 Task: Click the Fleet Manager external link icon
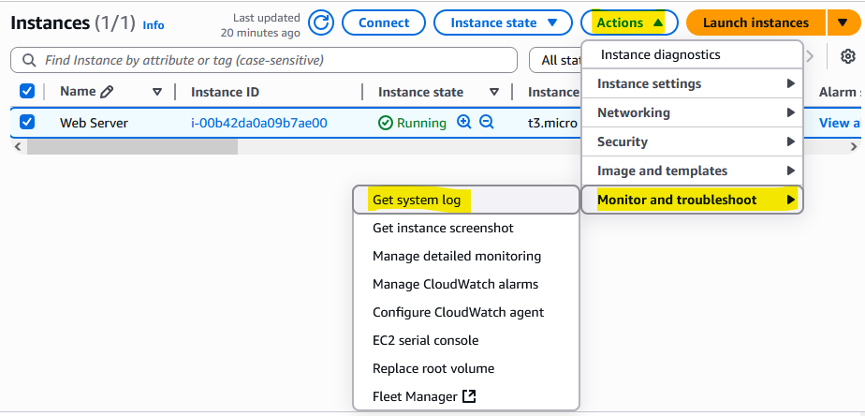coord(469,396)
